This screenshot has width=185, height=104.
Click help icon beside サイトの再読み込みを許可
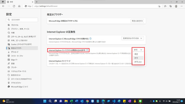(87, 50)
